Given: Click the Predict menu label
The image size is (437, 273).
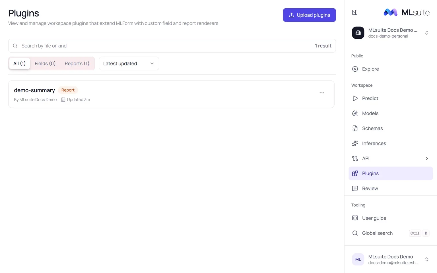Looking at the screenshot, I should coord(370,98).
